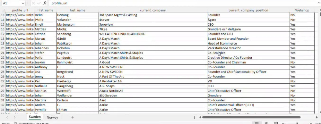Go to next sheet with right arrow
This screenshot has height=124, width=321.
click(15, 117)
